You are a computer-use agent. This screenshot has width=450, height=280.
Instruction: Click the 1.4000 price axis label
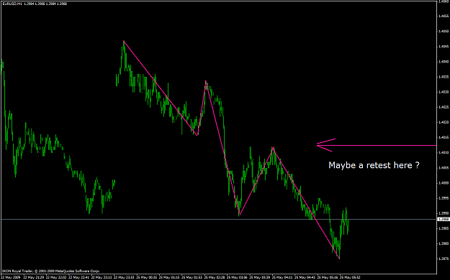[444, 183]
